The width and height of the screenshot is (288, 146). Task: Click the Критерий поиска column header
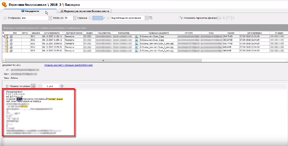[x=74, y=33]
